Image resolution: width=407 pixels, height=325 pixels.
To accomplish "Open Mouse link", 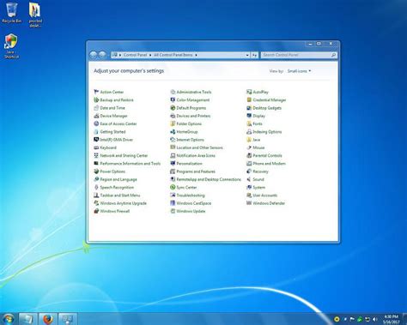I will [x=258, y=147].
